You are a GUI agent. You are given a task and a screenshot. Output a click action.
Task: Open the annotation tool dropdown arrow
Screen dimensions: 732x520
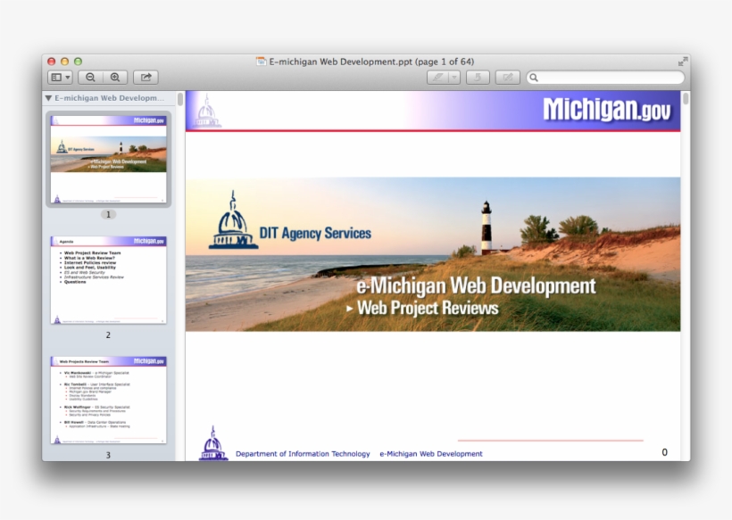click(453, 77)
